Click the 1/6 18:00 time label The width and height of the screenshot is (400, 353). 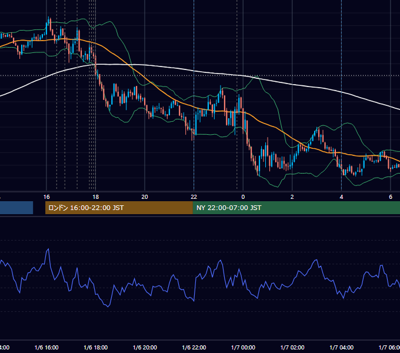[x=96, y=347]
